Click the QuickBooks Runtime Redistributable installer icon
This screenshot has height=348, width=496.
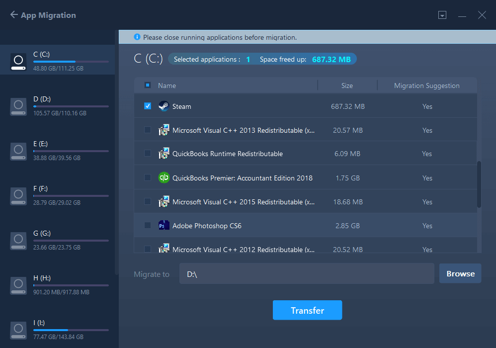tap(164, 154)
